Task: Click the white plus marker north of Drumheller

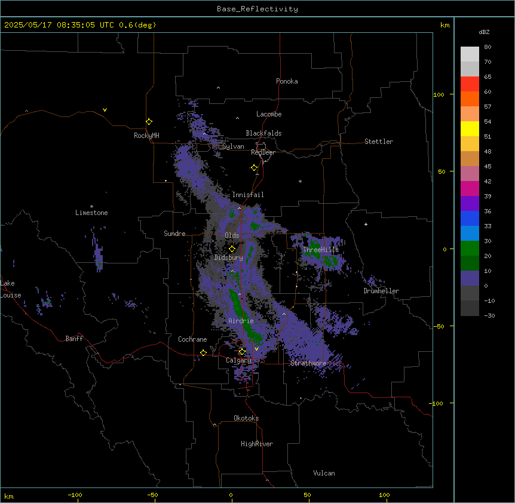Action: (x=366, y=224)
